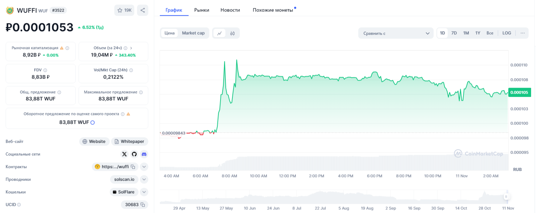Open the Новости tab
This screenshot has width=536, height=213.
click(230, 10)
